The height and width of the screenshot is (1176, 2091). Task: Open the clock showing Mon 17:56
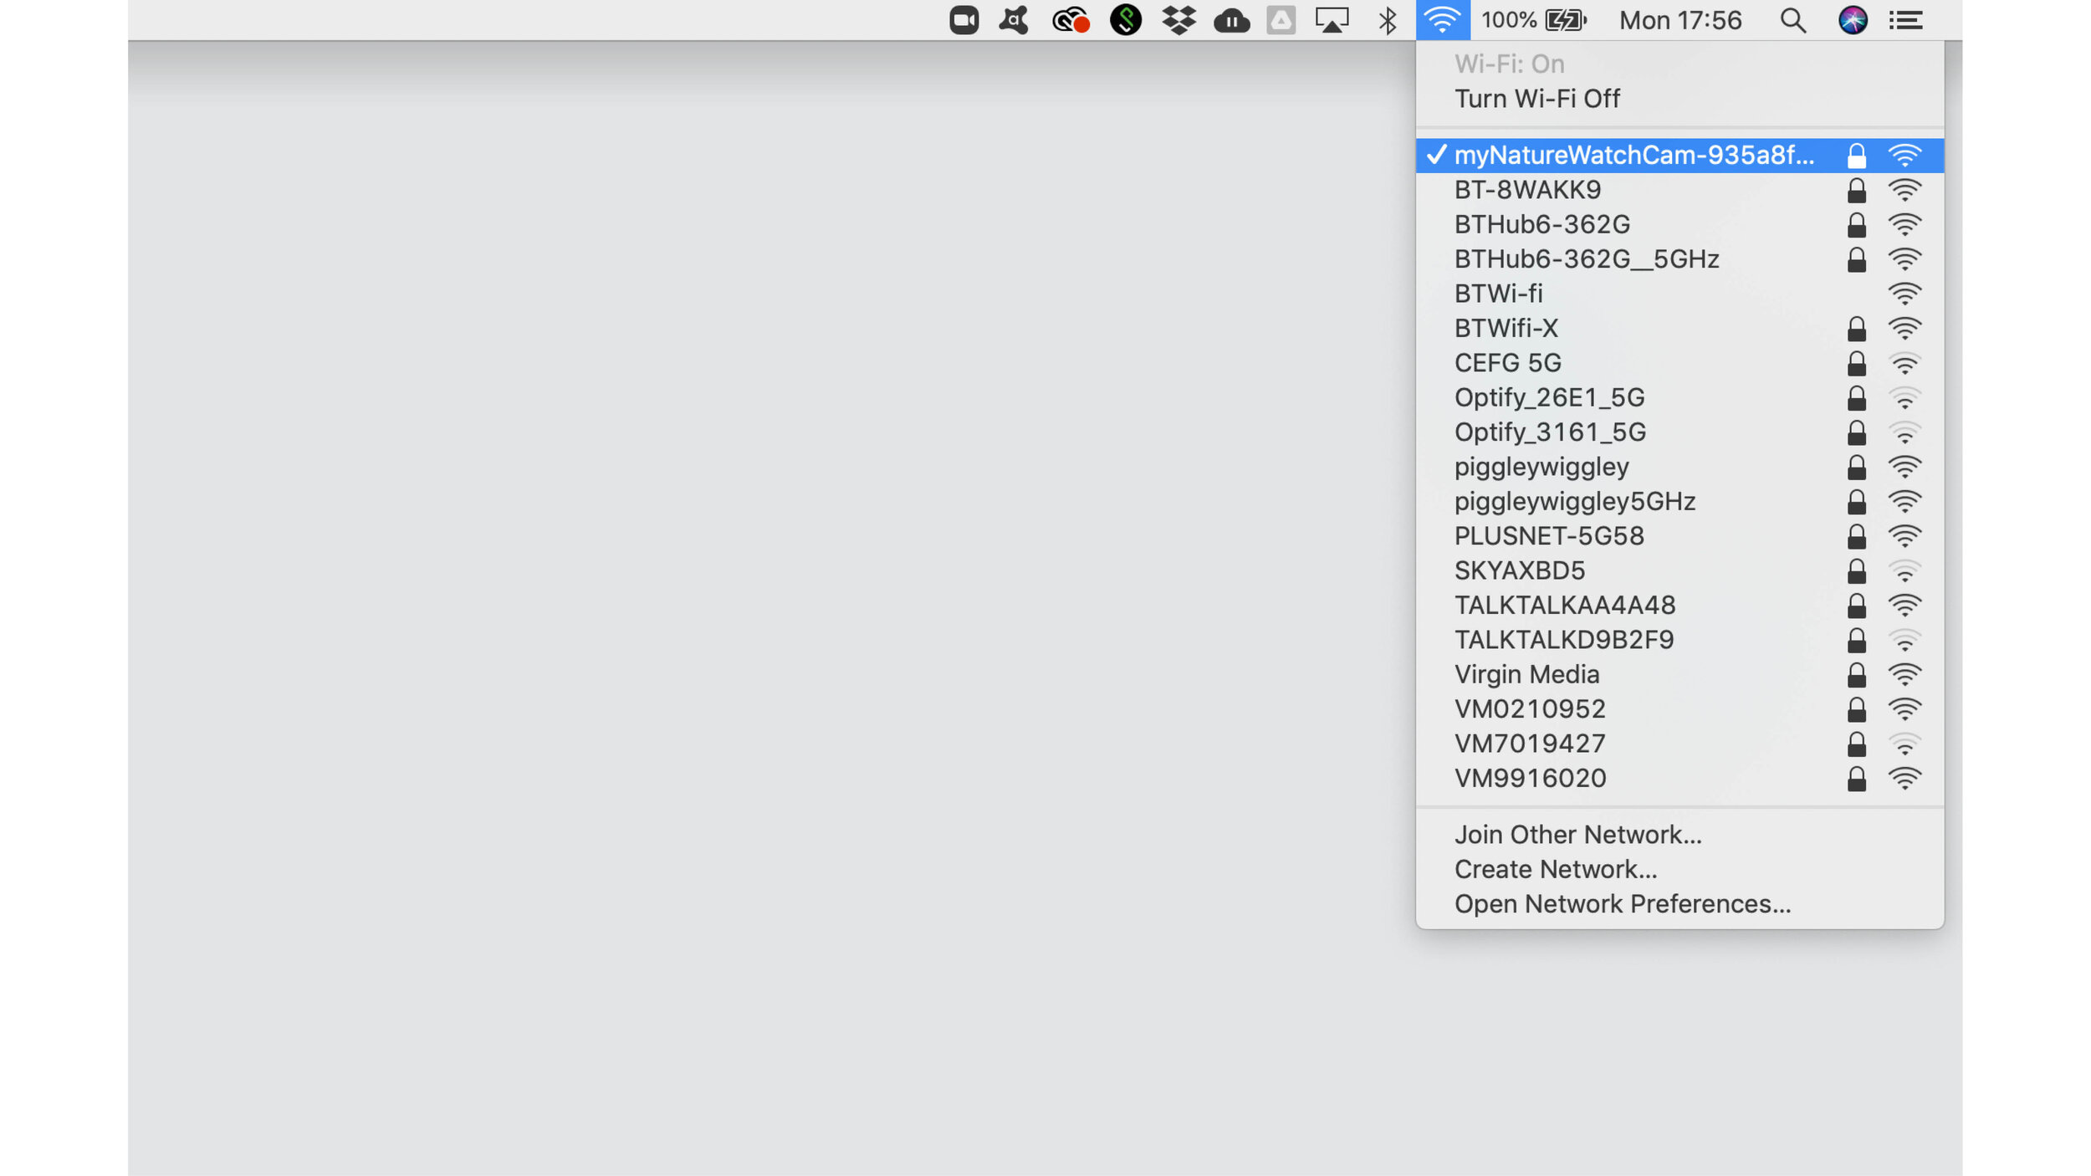[x=1680, y=20]
